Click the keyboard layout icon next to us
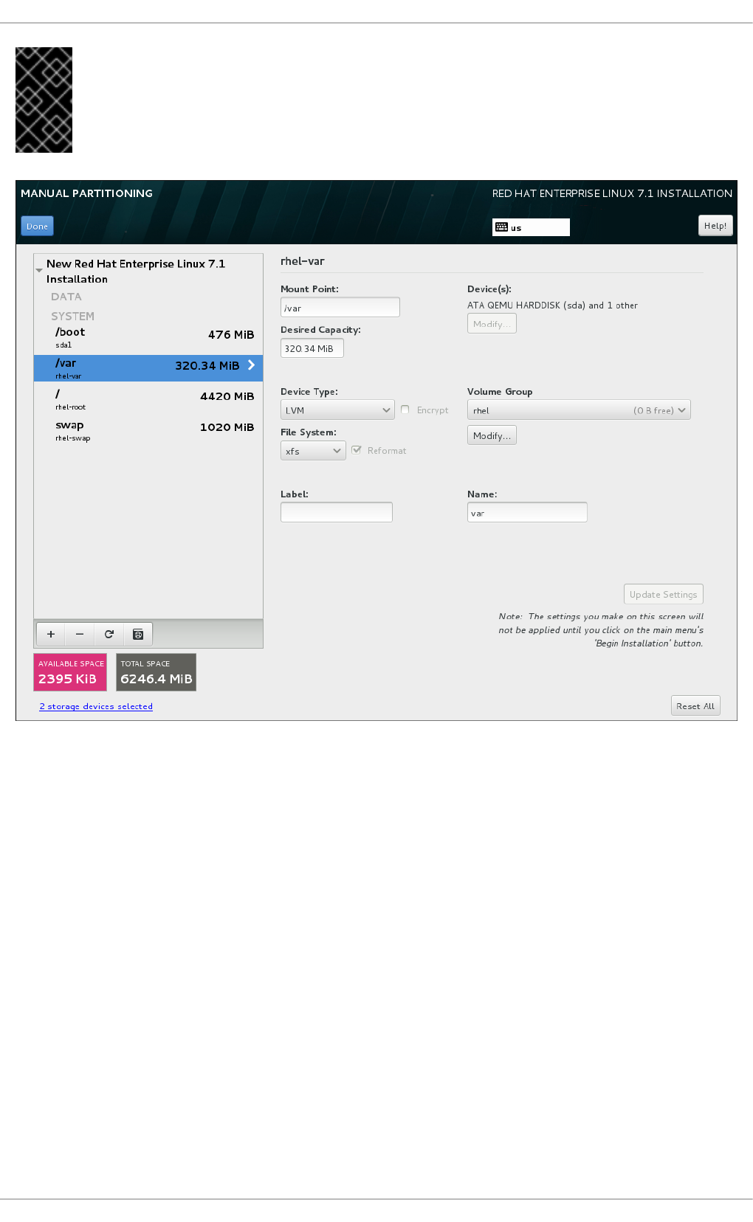This screenshot has width=753, height=1222. (501, 227)
